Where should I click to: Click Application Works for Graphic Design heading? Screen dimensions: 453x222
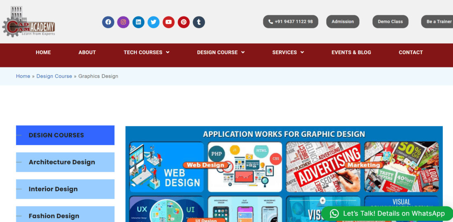(284, 134)
